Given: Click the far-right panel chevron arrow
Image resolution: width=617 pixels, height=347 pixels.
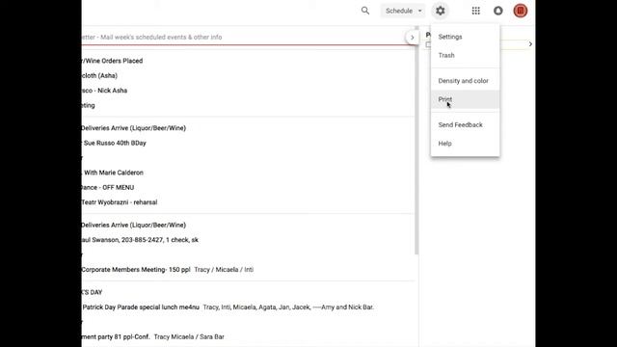Looking at the screenshot, I should 530,44.
